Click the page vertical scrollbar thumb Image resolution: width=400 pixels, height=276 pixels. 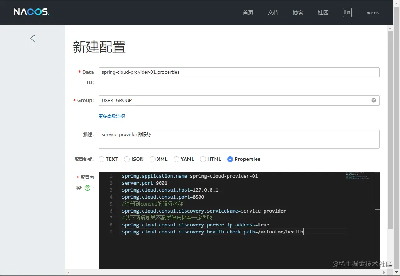(390, 130)
